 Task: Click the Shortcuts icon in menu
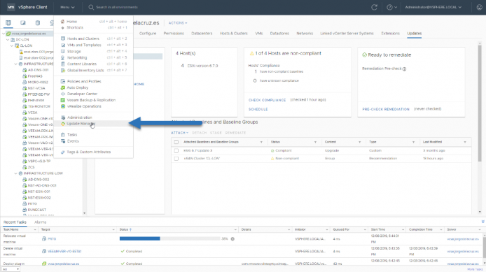pyautogui.click(x=62, y=27)
